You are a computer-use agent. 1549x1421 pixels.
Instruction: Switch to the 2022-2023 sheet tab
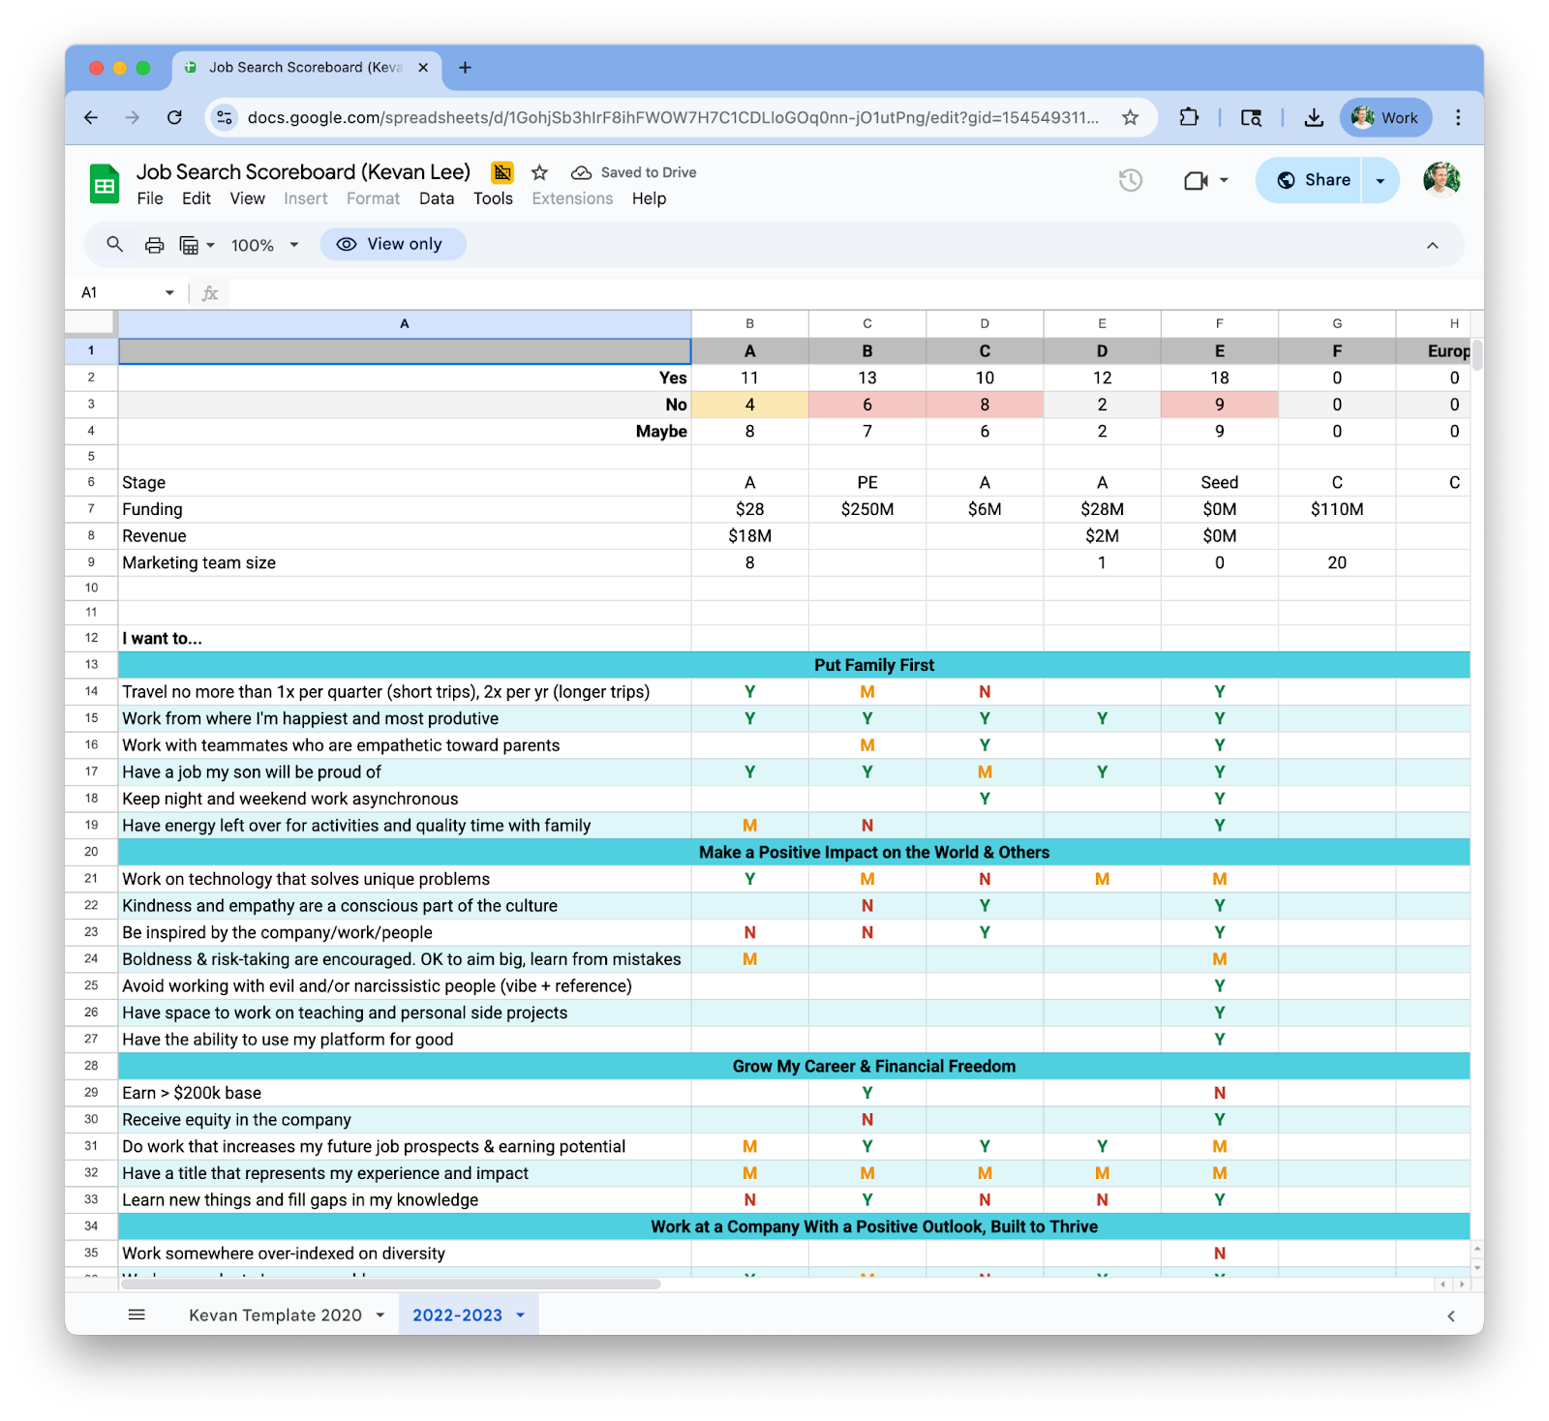[x=457, y=1315]
